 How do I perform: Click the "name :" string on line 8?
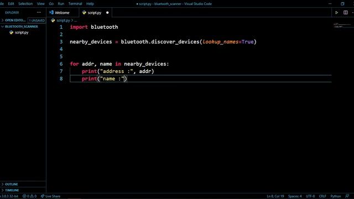[x=112, y=78]
